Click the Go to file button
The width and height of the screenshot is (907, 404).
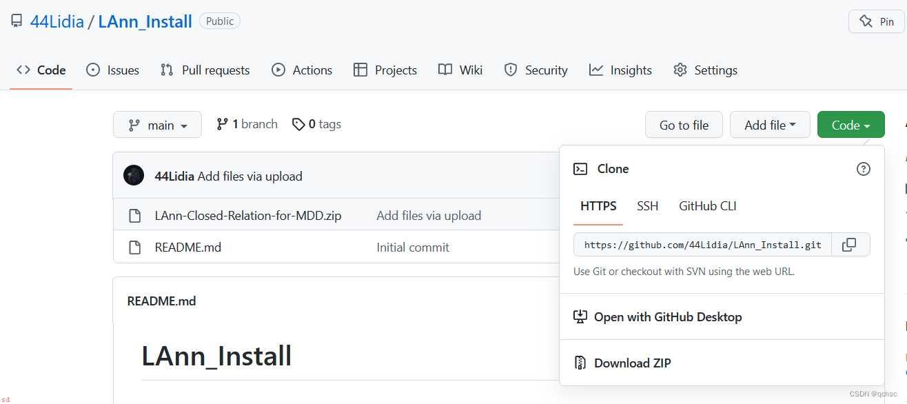point(684,125)
